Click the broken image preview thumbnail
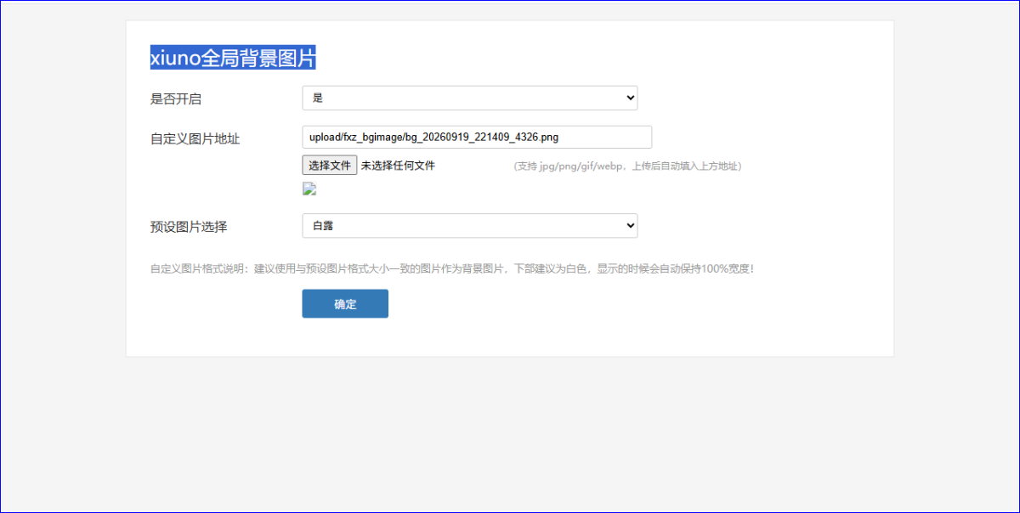 point(309,189)
